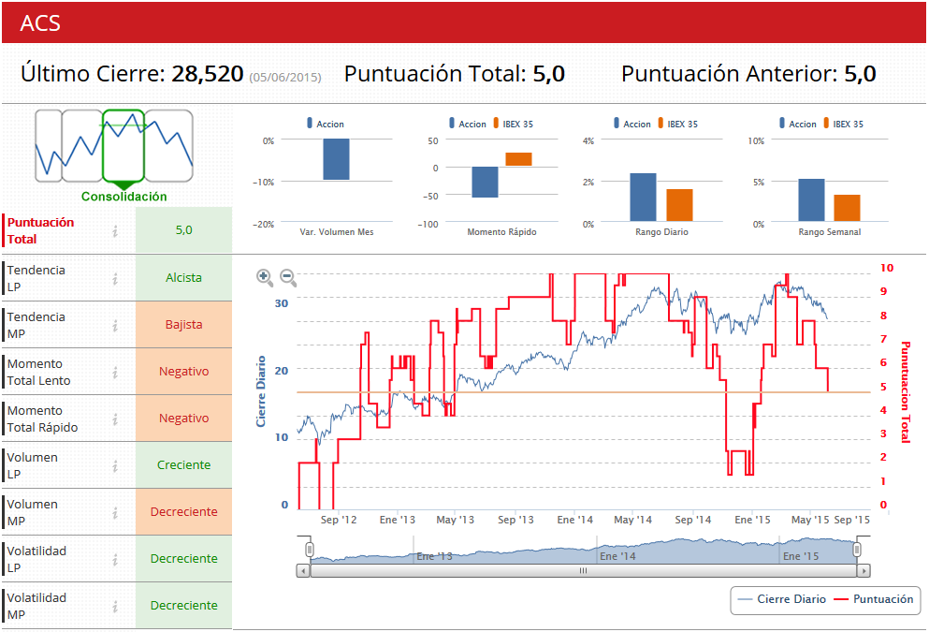Image resolution: width=929 pixels, height=632 pixels.
Task: Click Ene '14 marker in range navigator
Action: coord(617,556)
